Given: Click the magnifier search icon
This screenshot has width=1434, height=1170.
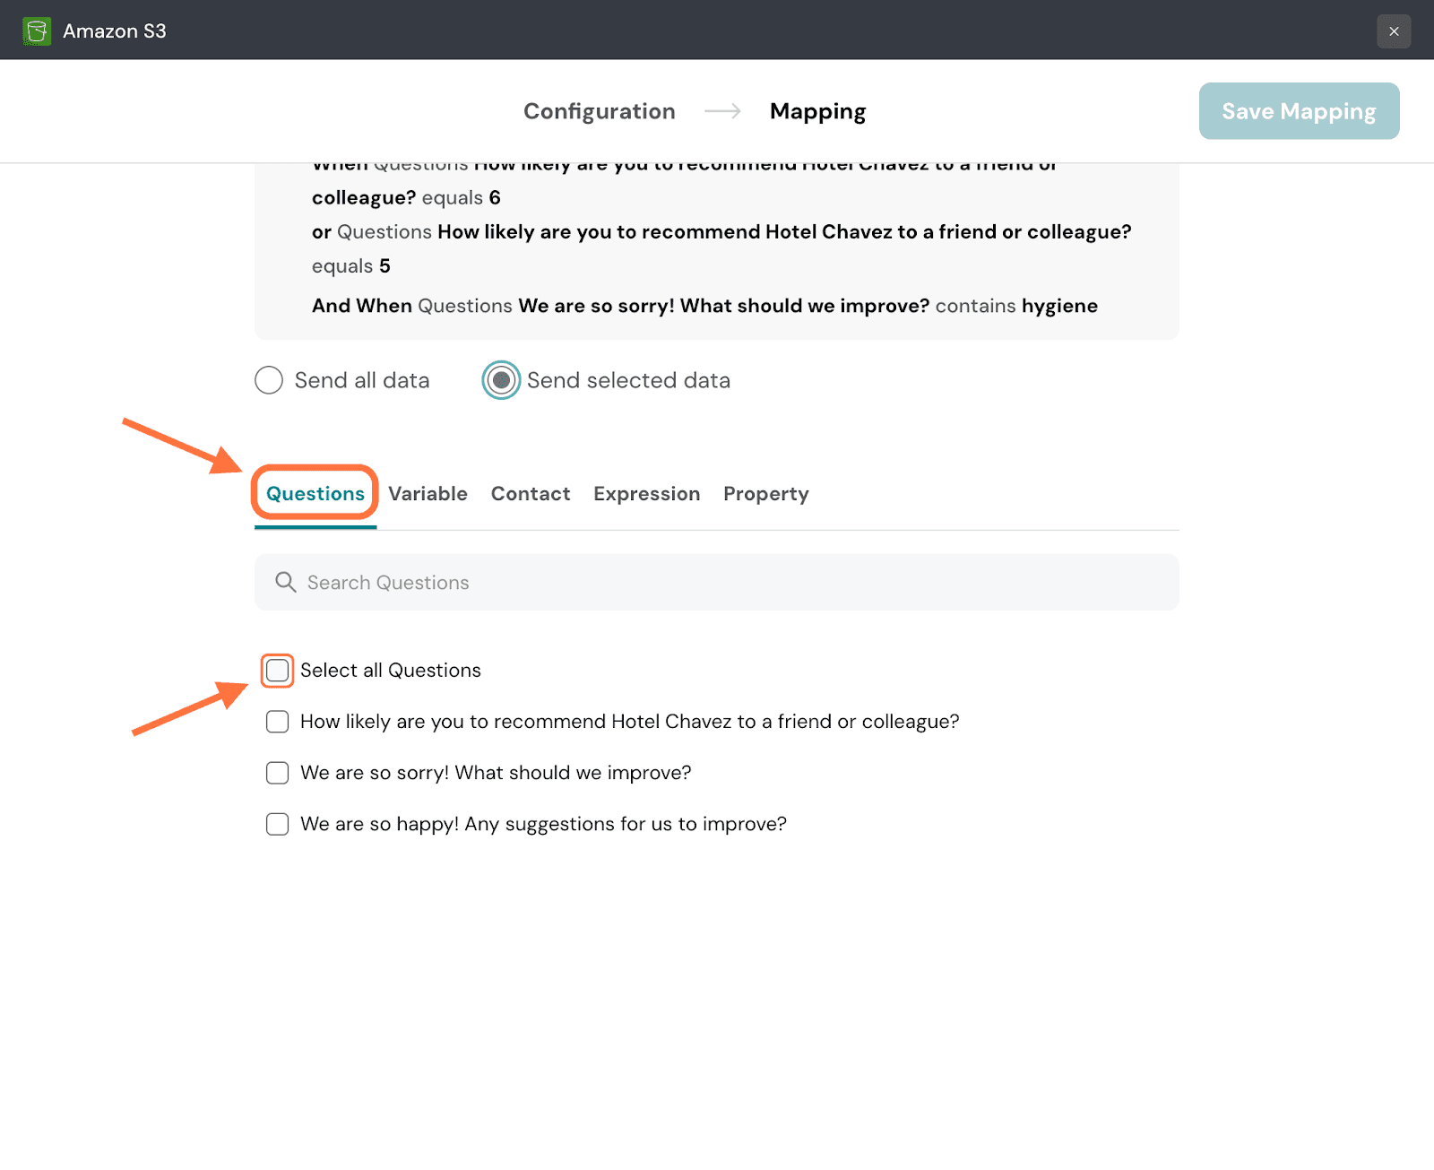Looking at the screenshot, I should pos(285,583).
